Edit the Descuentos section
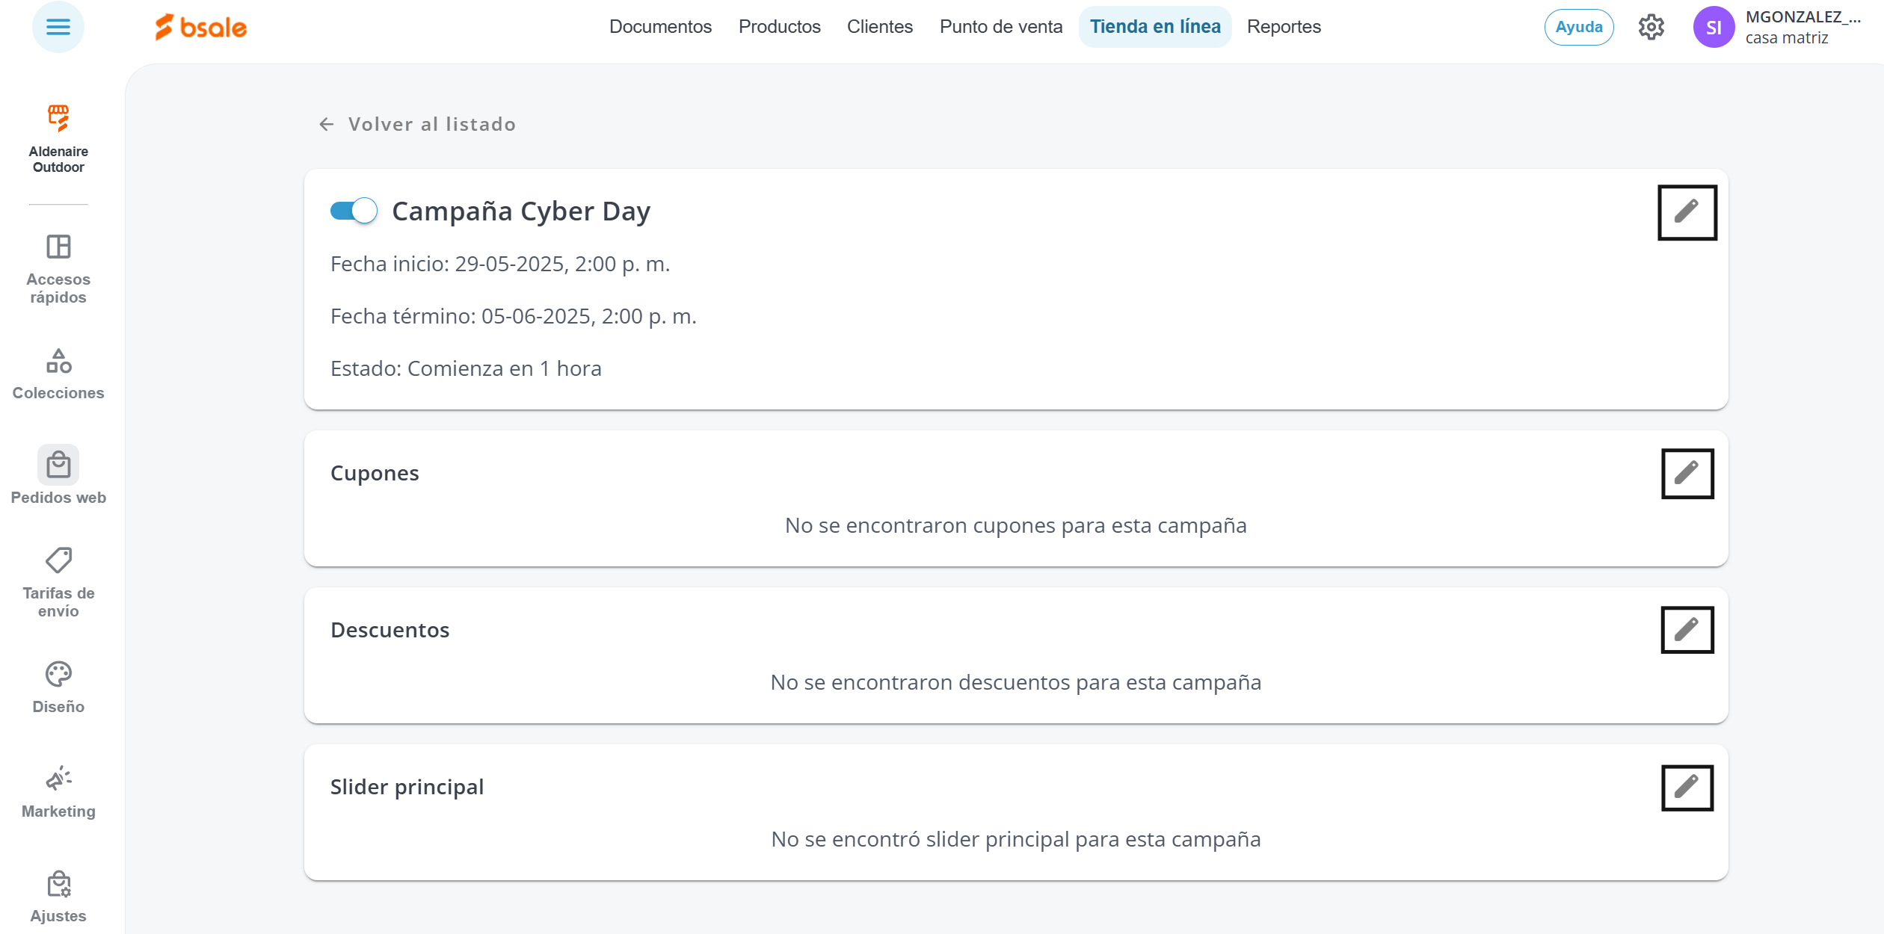Screen dimensions: 1884x934 tap(1687, 630)
